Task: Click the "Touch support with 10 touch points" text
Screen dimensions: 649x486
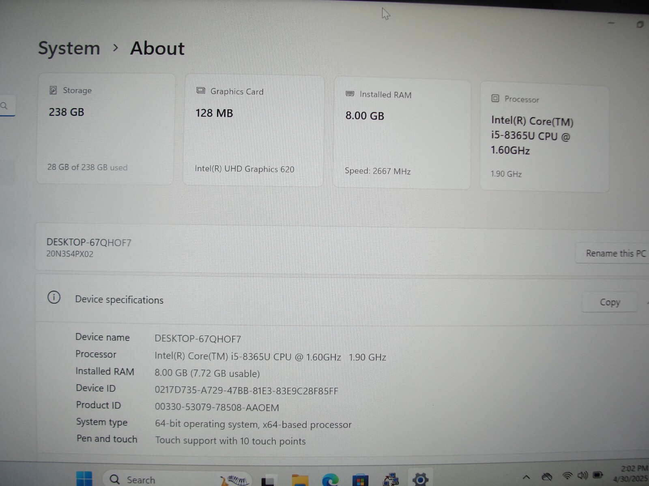Action: coord(230,441)
